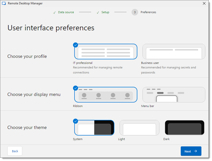This screenshot has width=212, height=161.
Task: Click the step 3 number circle
Action: pyautogui.click(x=135, y=12)
